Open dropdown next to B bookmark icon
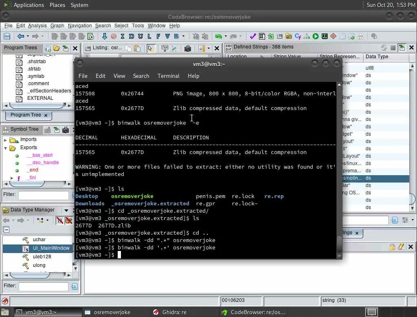 pyautogui.click(x=184, y=36)
